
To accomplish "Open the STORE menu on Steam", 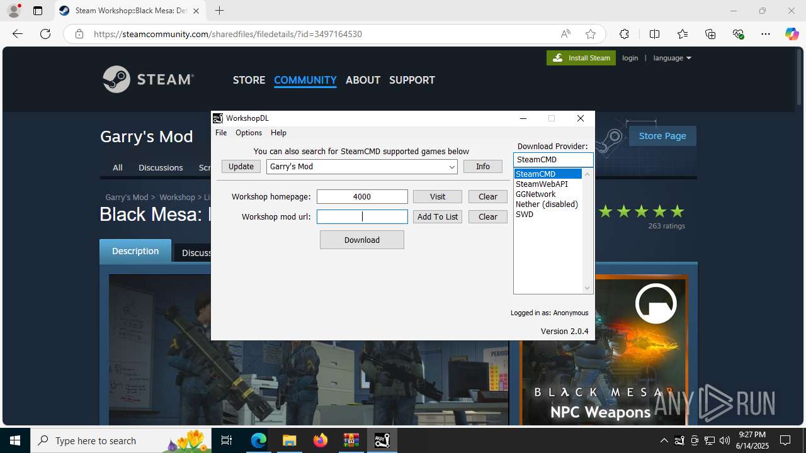I will pyautogui.click(x=249, y=80).
